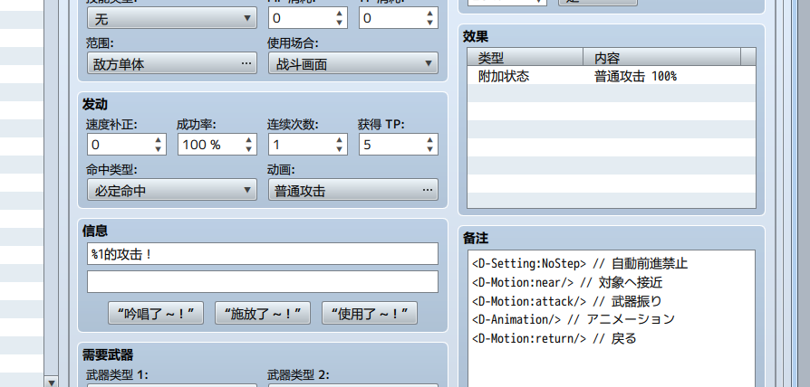Screen dimensions: 810x387
Task: Decrease the 成功率 percentage with down arrow
Action: pos(249,149)
